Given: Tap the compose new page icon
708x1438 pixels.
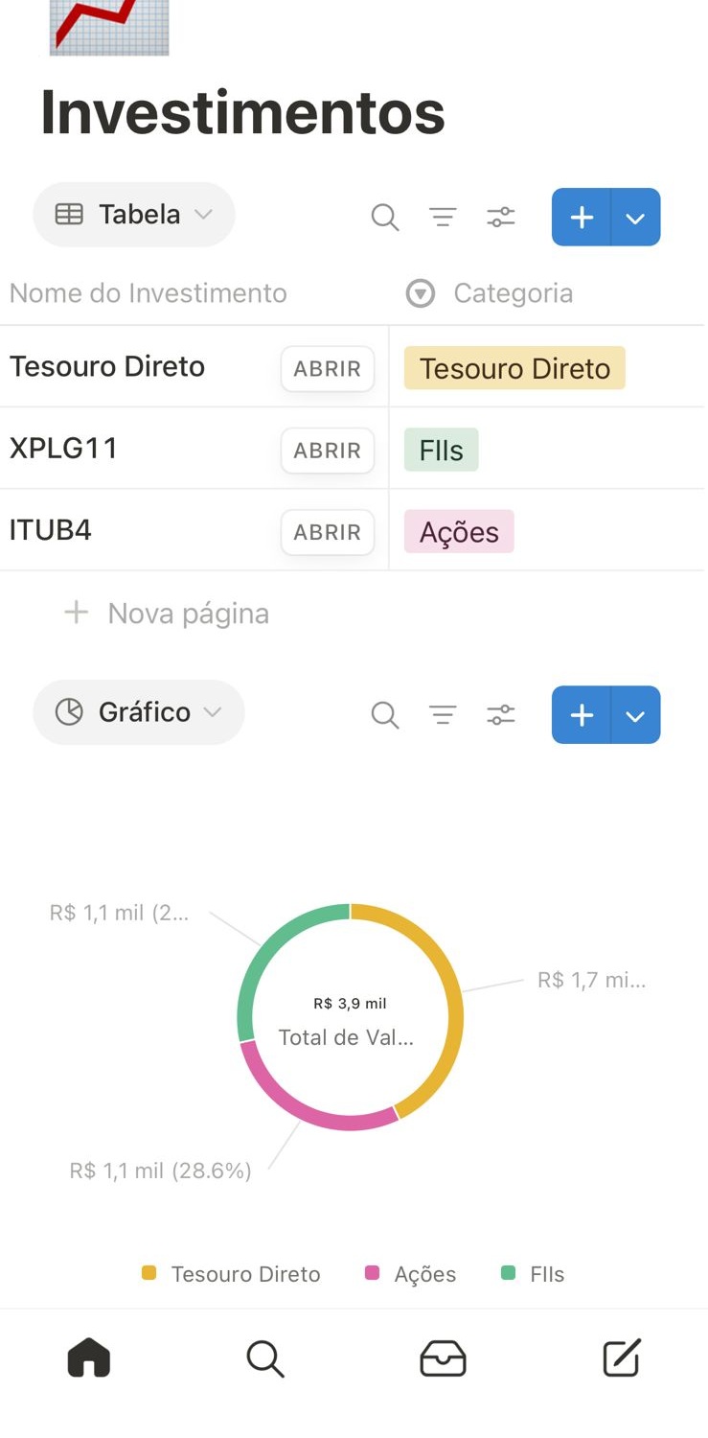Looking at the screenshot, I should [x=621, y=1358].
